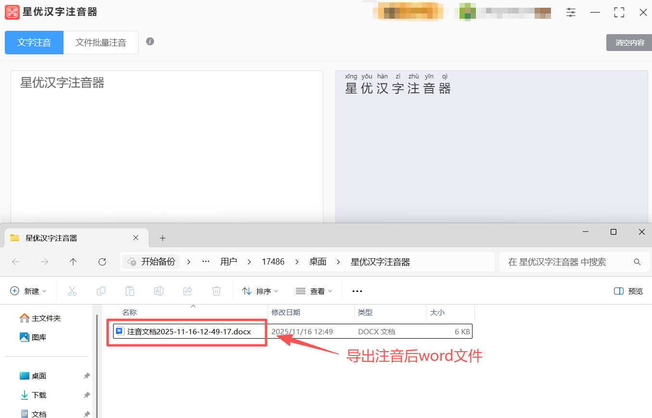Click the Share icon in Explorer toolbar
Image resolution: width=652 pixels, height=418 pixels.
[188, 291]
